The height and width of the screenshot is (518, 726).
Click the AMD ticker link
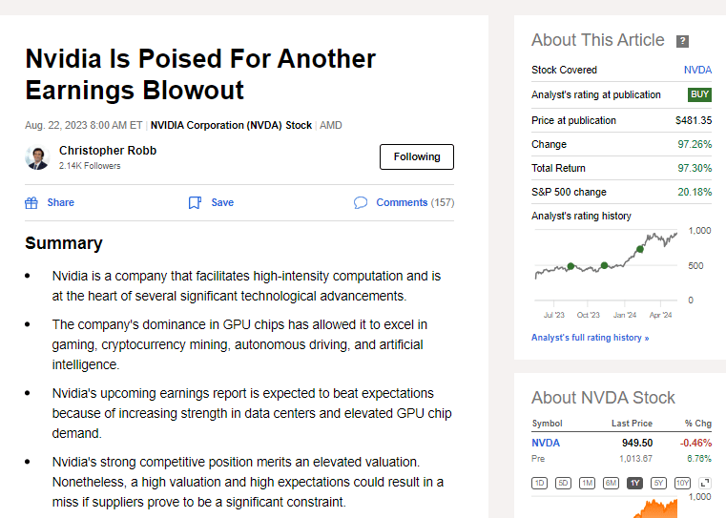[x=331, y=125]
